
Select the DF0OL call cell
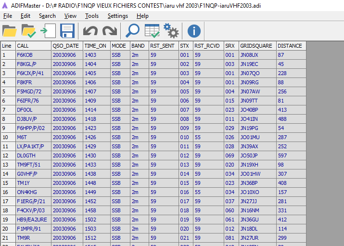pos(33,110)
